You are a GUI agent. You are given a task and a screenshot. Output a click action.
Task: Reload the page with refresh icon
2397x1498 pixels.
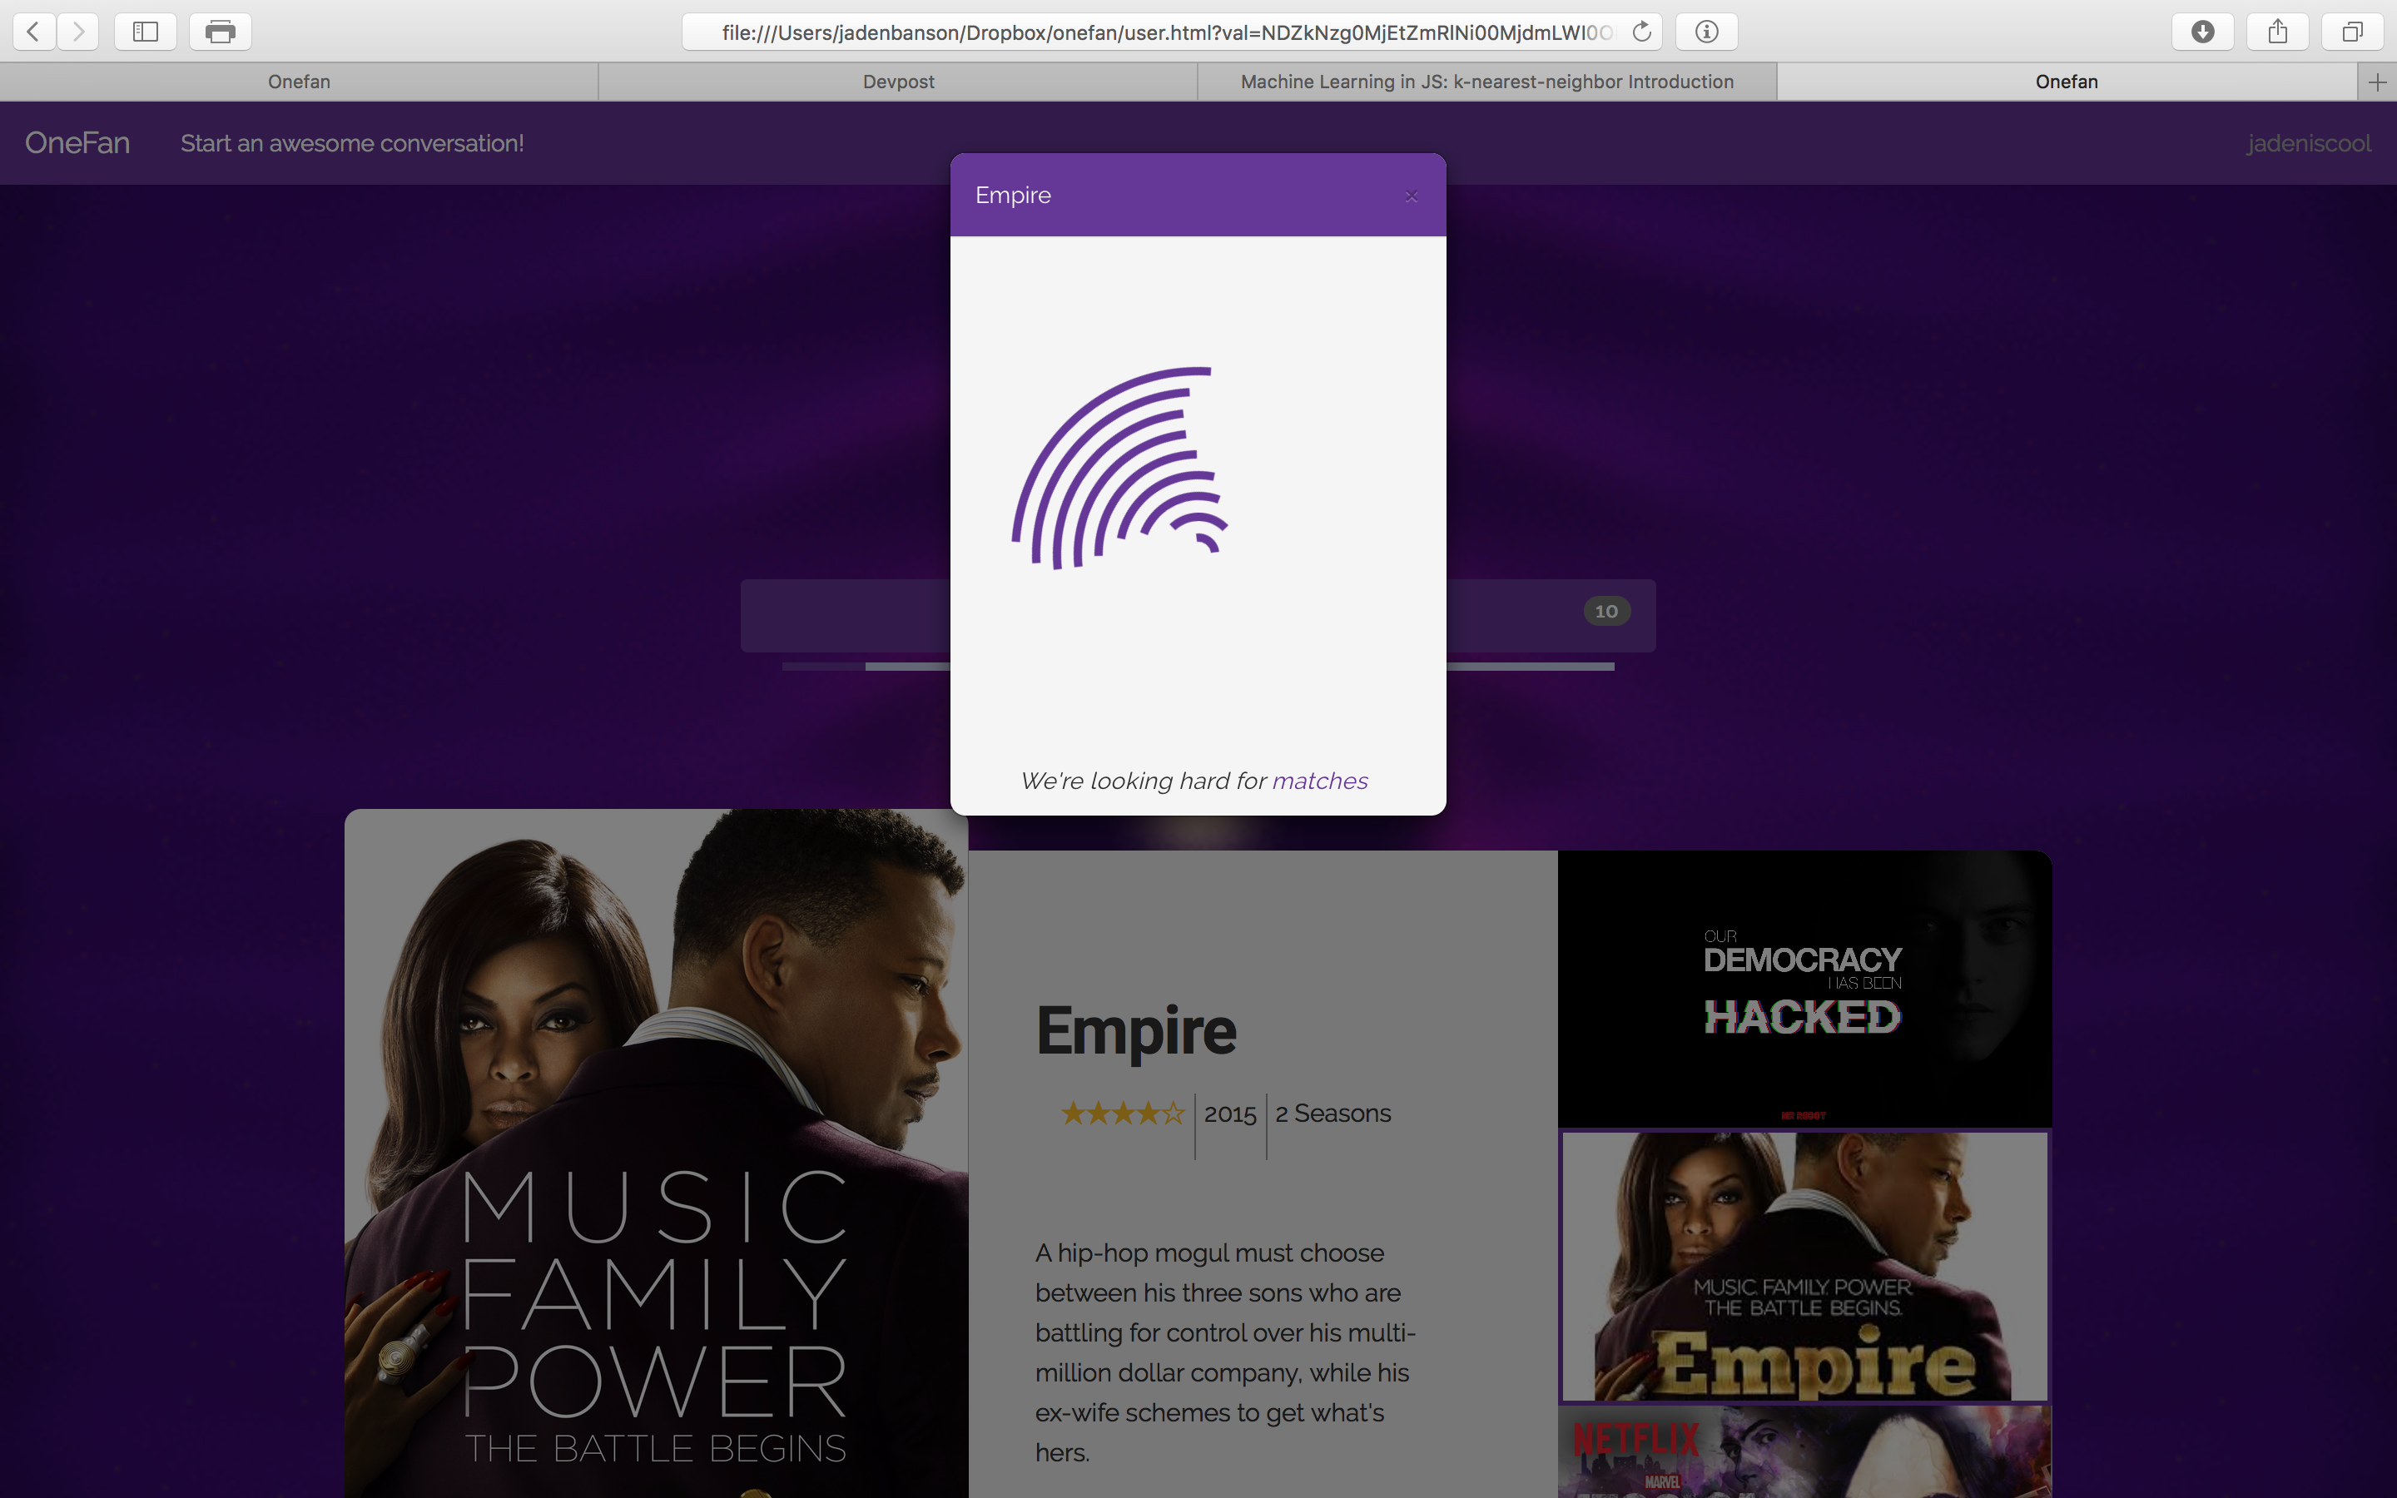click(1641, 32)
